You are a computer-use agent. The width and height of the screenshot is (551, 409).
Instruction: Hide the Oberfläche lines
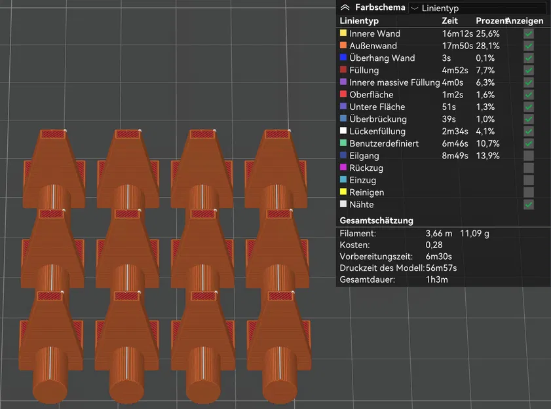(x=529, y=95)
